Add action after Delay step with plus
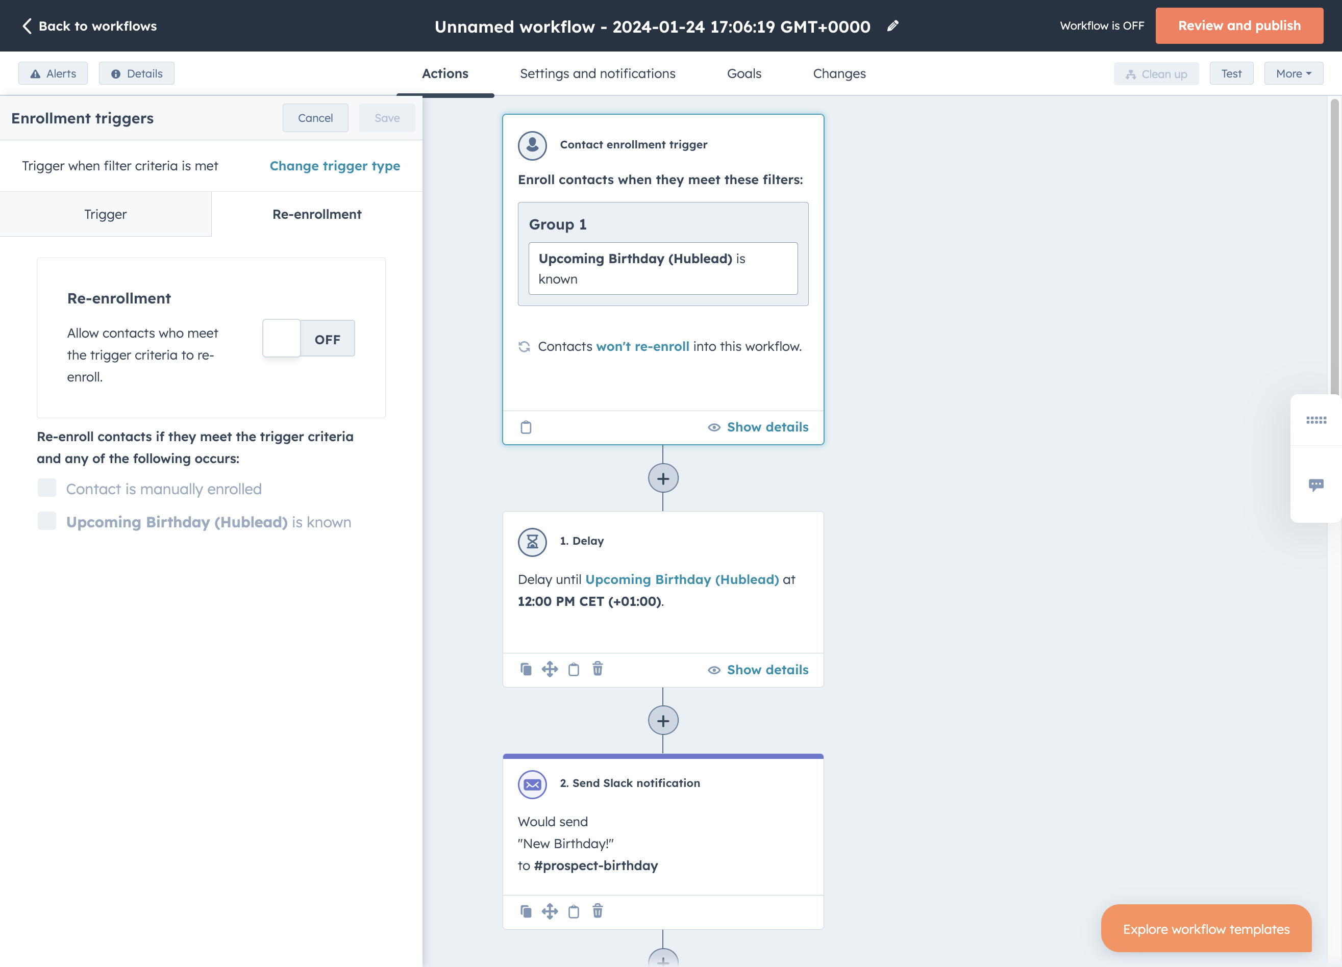Image resolution: width=1342 pixels, height=967 pixels. click(x=663, y=721)
